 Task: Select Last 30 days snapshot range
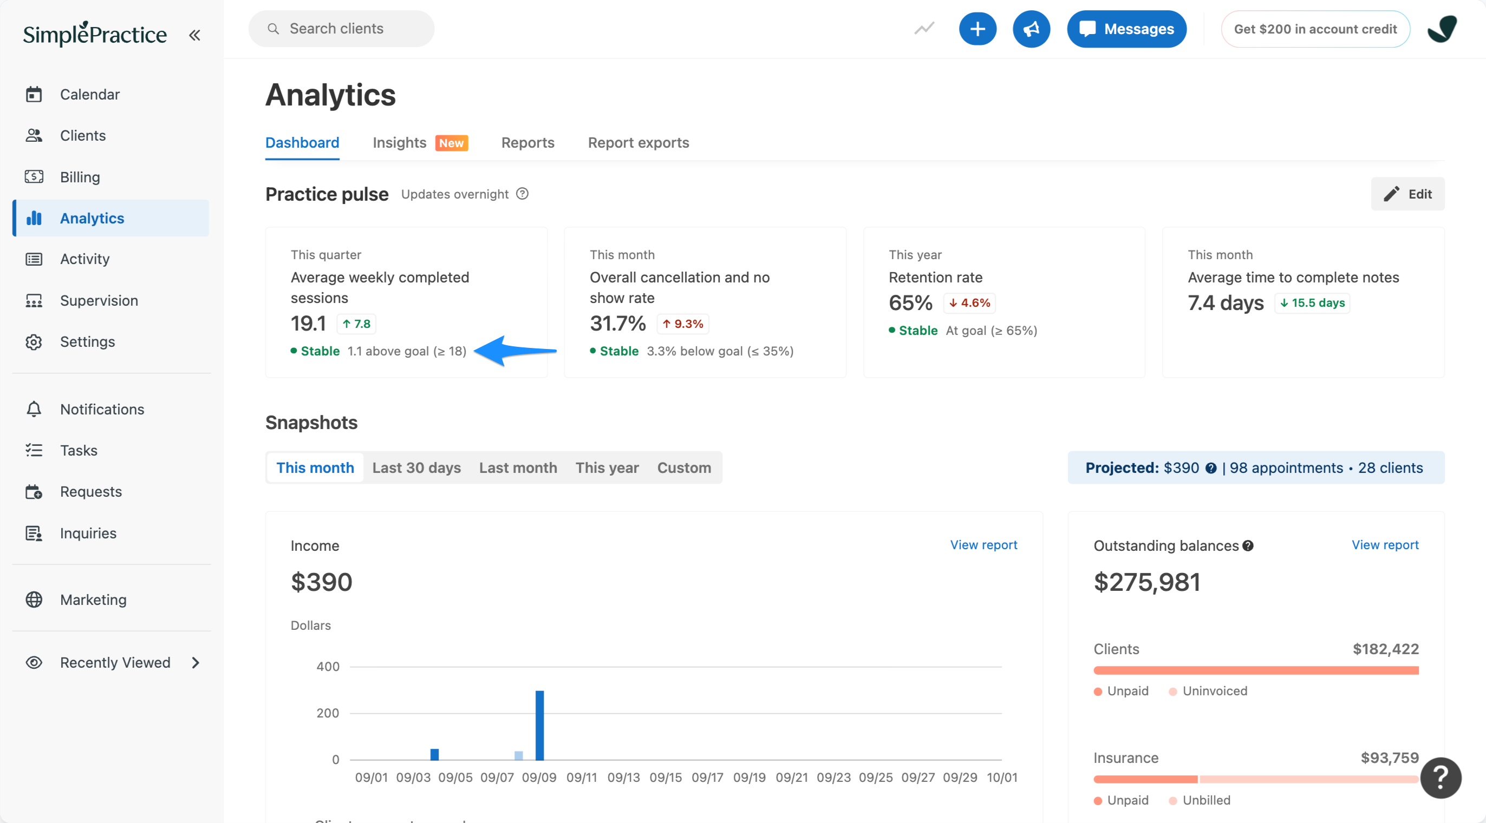tap(416, 468)
